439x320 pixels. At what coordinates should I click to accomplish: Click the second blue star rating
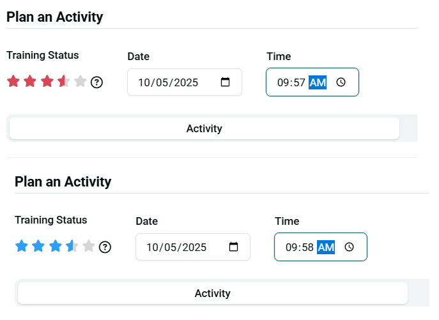pos(38,246)
